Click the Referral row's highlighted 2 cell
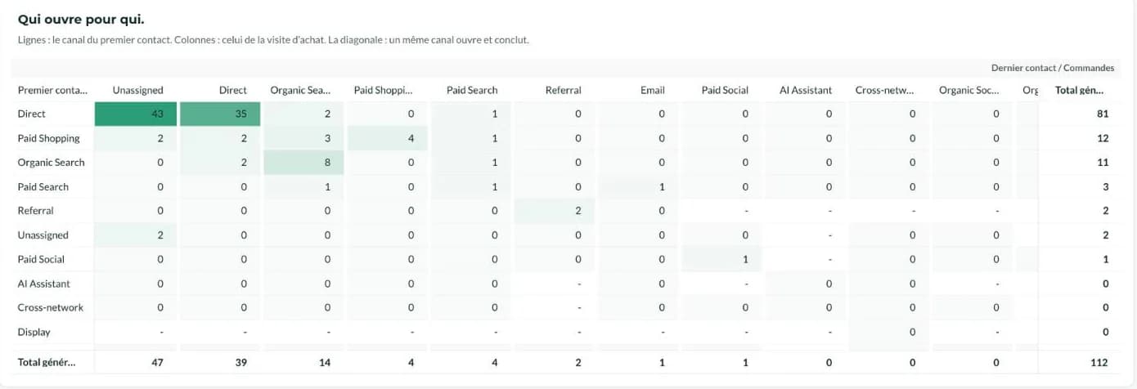The image size is (1137, 389). (555, 211)
